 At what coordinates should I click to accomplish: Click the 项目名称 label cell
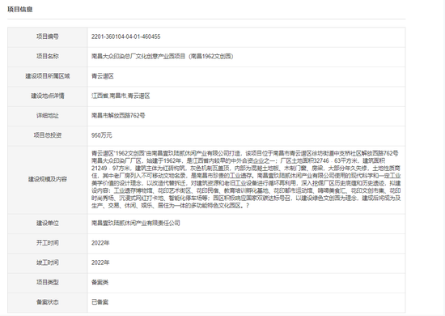point(48,56)
